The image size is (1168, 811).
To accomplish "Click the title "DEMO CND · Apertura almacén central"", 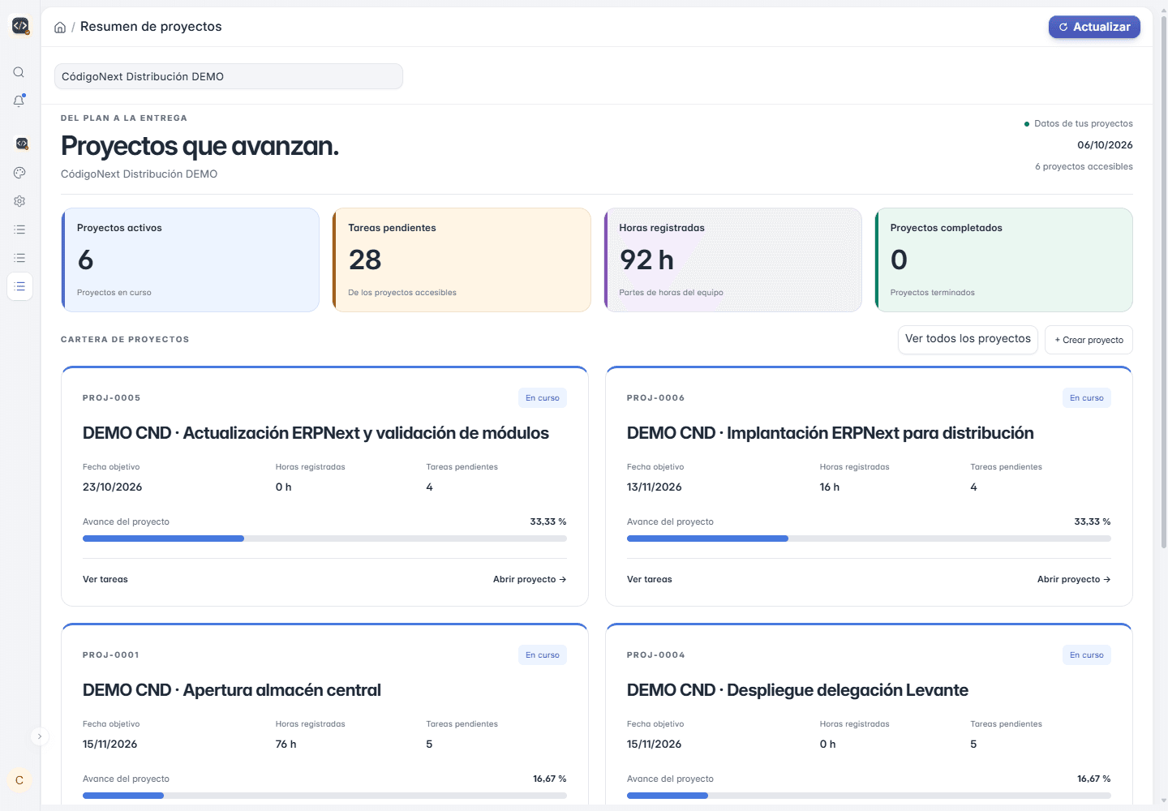I will (232, 690).
